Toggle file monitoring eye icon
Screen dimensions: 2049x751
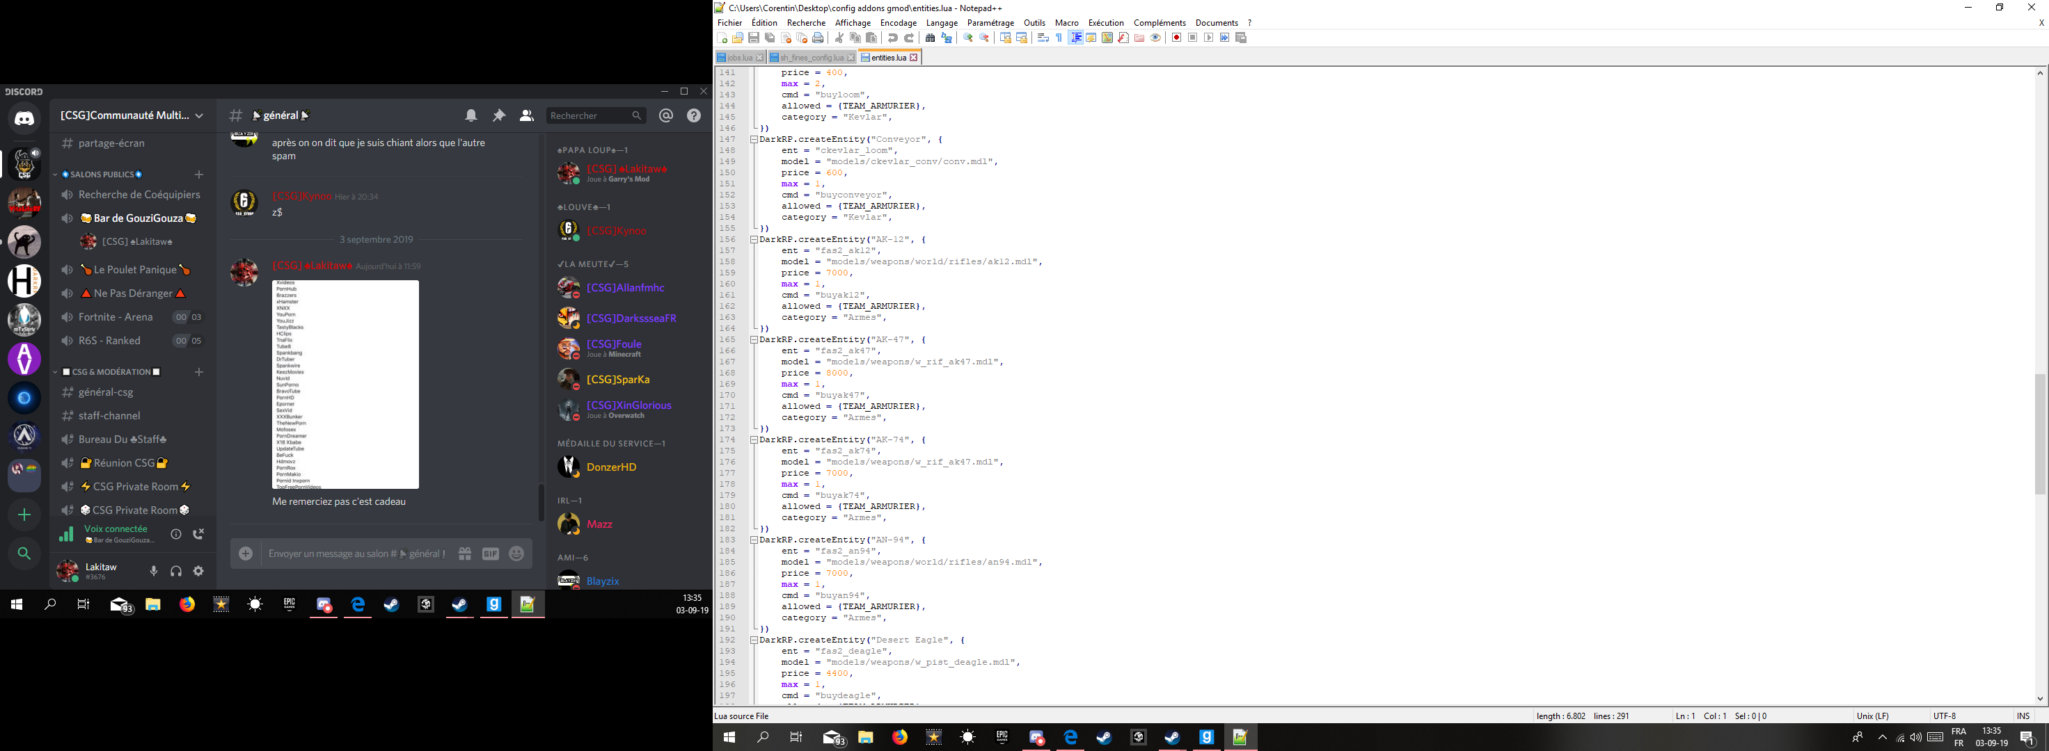point(1155,38)
